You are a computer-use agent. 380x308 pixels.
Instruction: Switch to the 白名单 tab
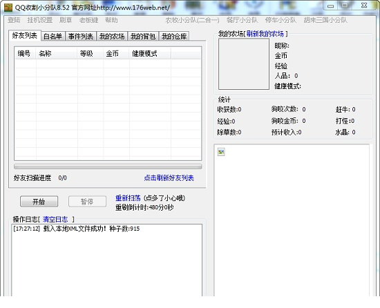[x=53, y=37]
